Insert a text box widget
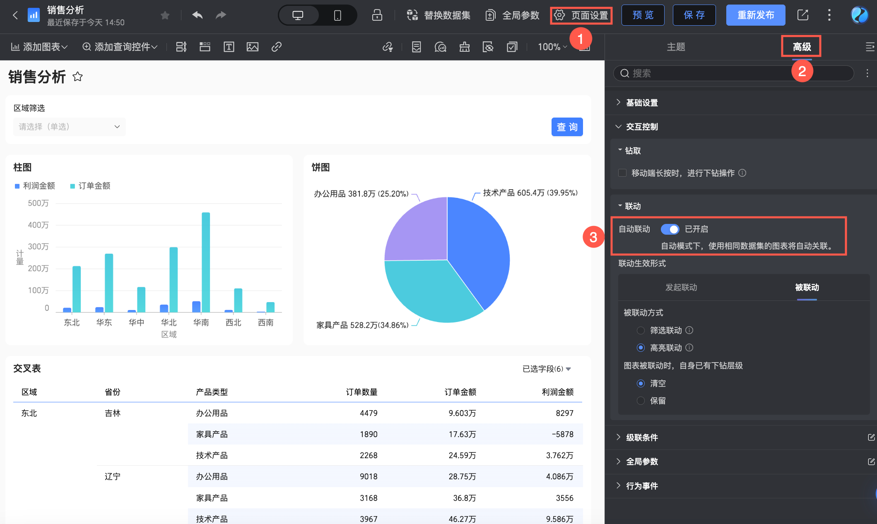Screen dimensions: 877x524 pyautogui.click(x=229, y=47)
